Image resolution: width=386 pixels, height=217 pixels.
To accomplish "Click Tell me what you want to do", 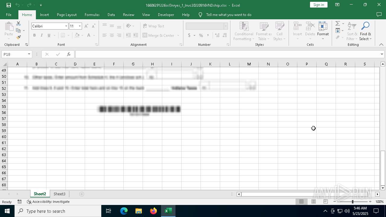I will [229, 14].
